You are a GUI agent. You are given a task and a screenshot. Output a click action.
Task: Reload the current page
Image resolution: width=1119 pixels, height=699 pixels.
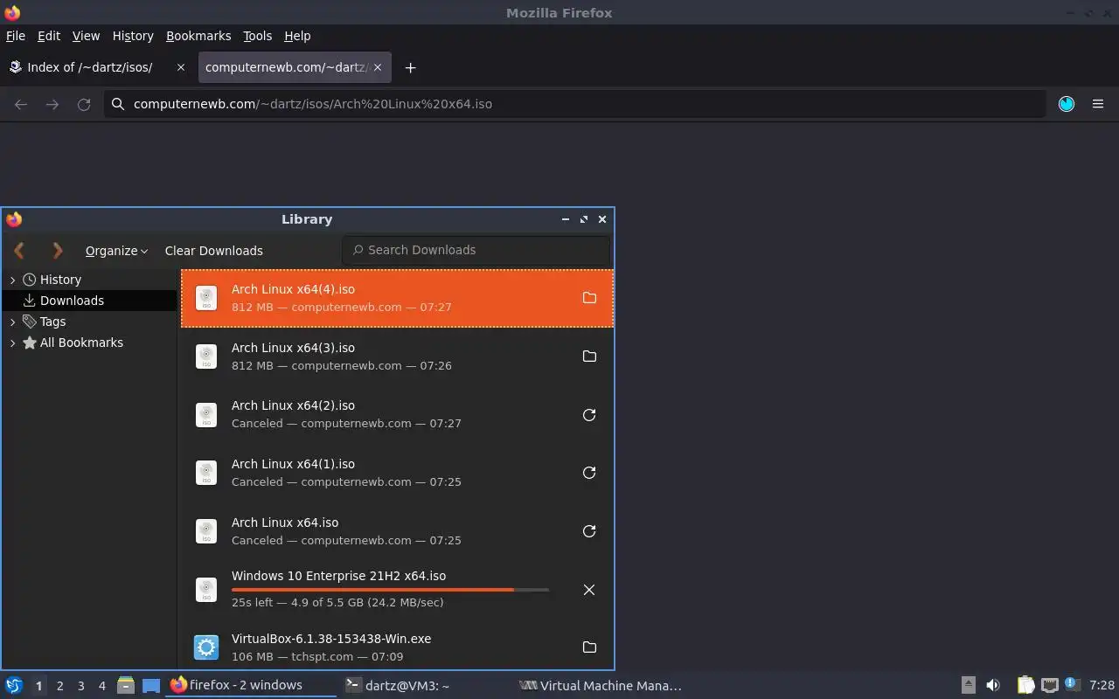coord(84,104)
